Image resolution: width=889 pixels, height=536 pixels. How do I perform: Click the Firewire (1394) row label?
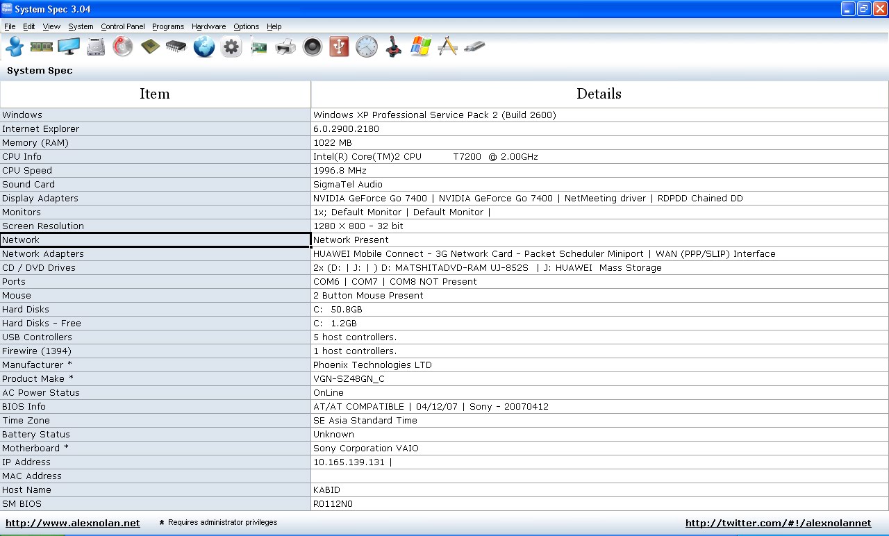coord(37,351)
